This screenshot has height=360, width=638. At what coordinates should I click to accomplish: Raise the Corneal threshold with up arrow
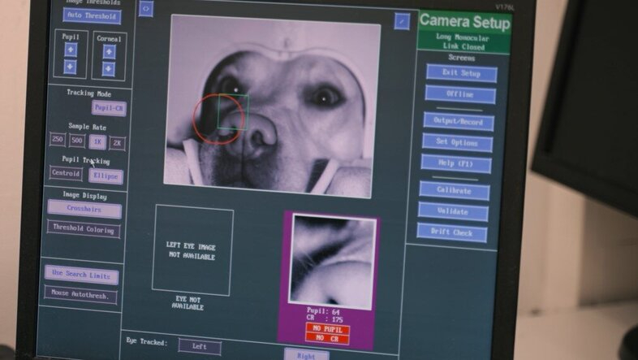coord(110,51)
